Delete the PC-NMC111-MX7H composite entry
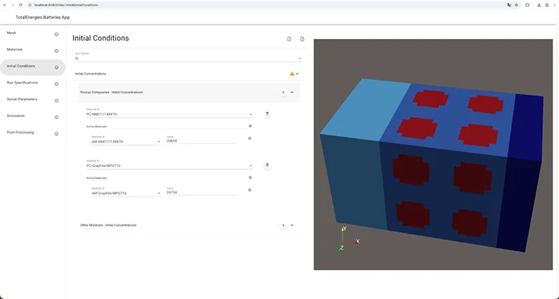The width and height of the screenshot is (559, 299). pyautogui.click(x=267, y=114)
